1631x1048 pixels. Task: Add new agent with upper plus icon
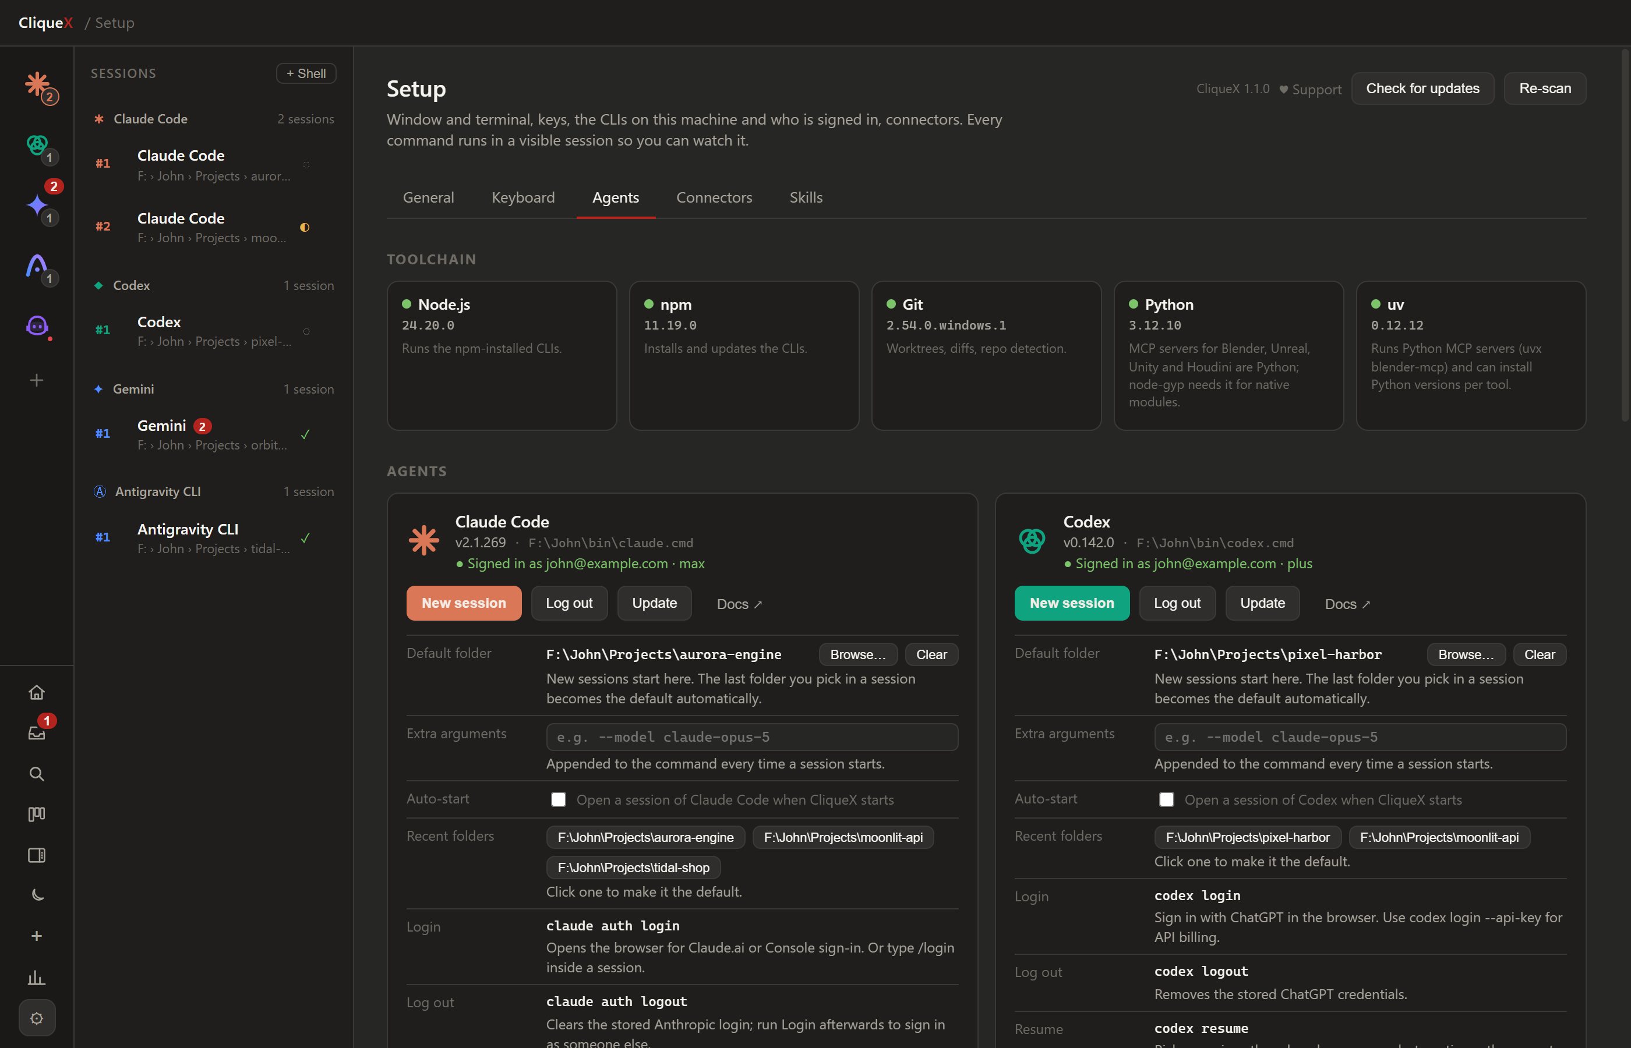[37, 380]
